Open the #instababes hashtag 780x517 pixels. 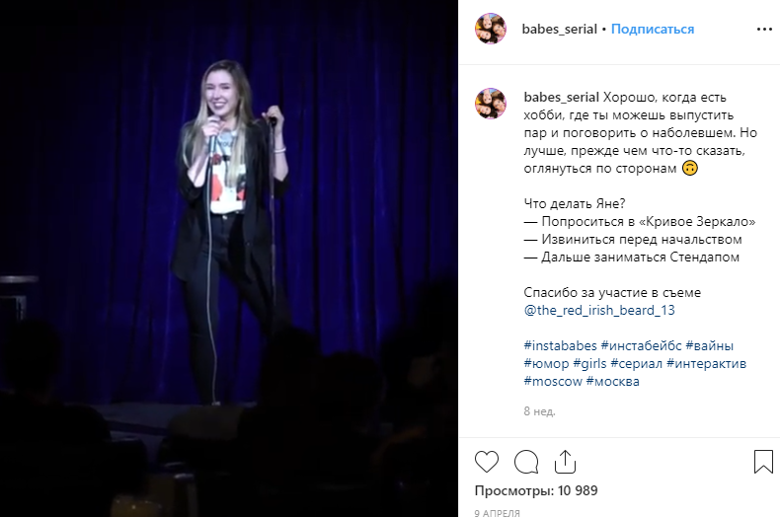(x=560, y=345)
